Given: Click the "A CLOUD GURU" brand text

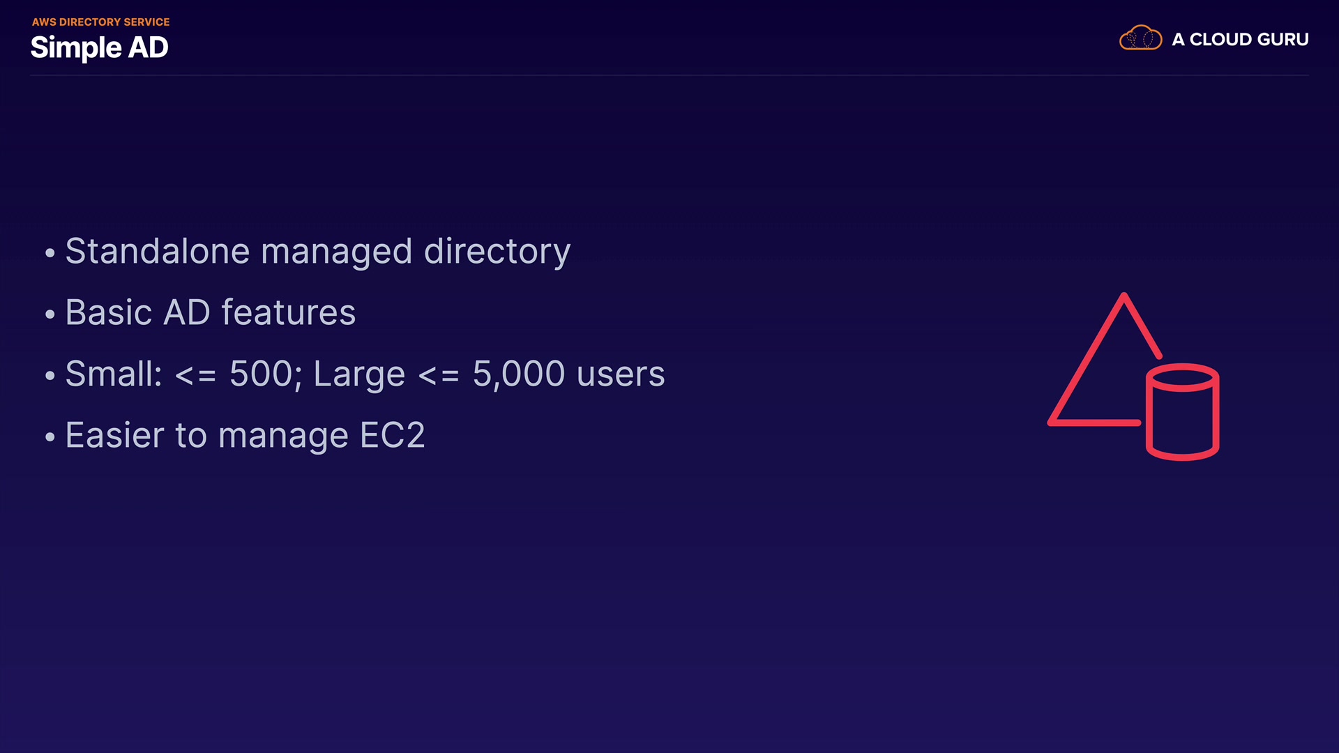Looking at the screenshot, I should pyautogui.click(x=1240, y=40).
